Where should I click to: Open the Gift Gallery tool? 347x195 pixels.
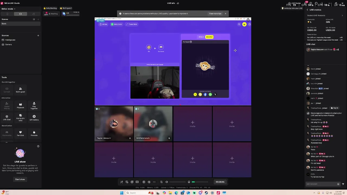coord(34,118)
